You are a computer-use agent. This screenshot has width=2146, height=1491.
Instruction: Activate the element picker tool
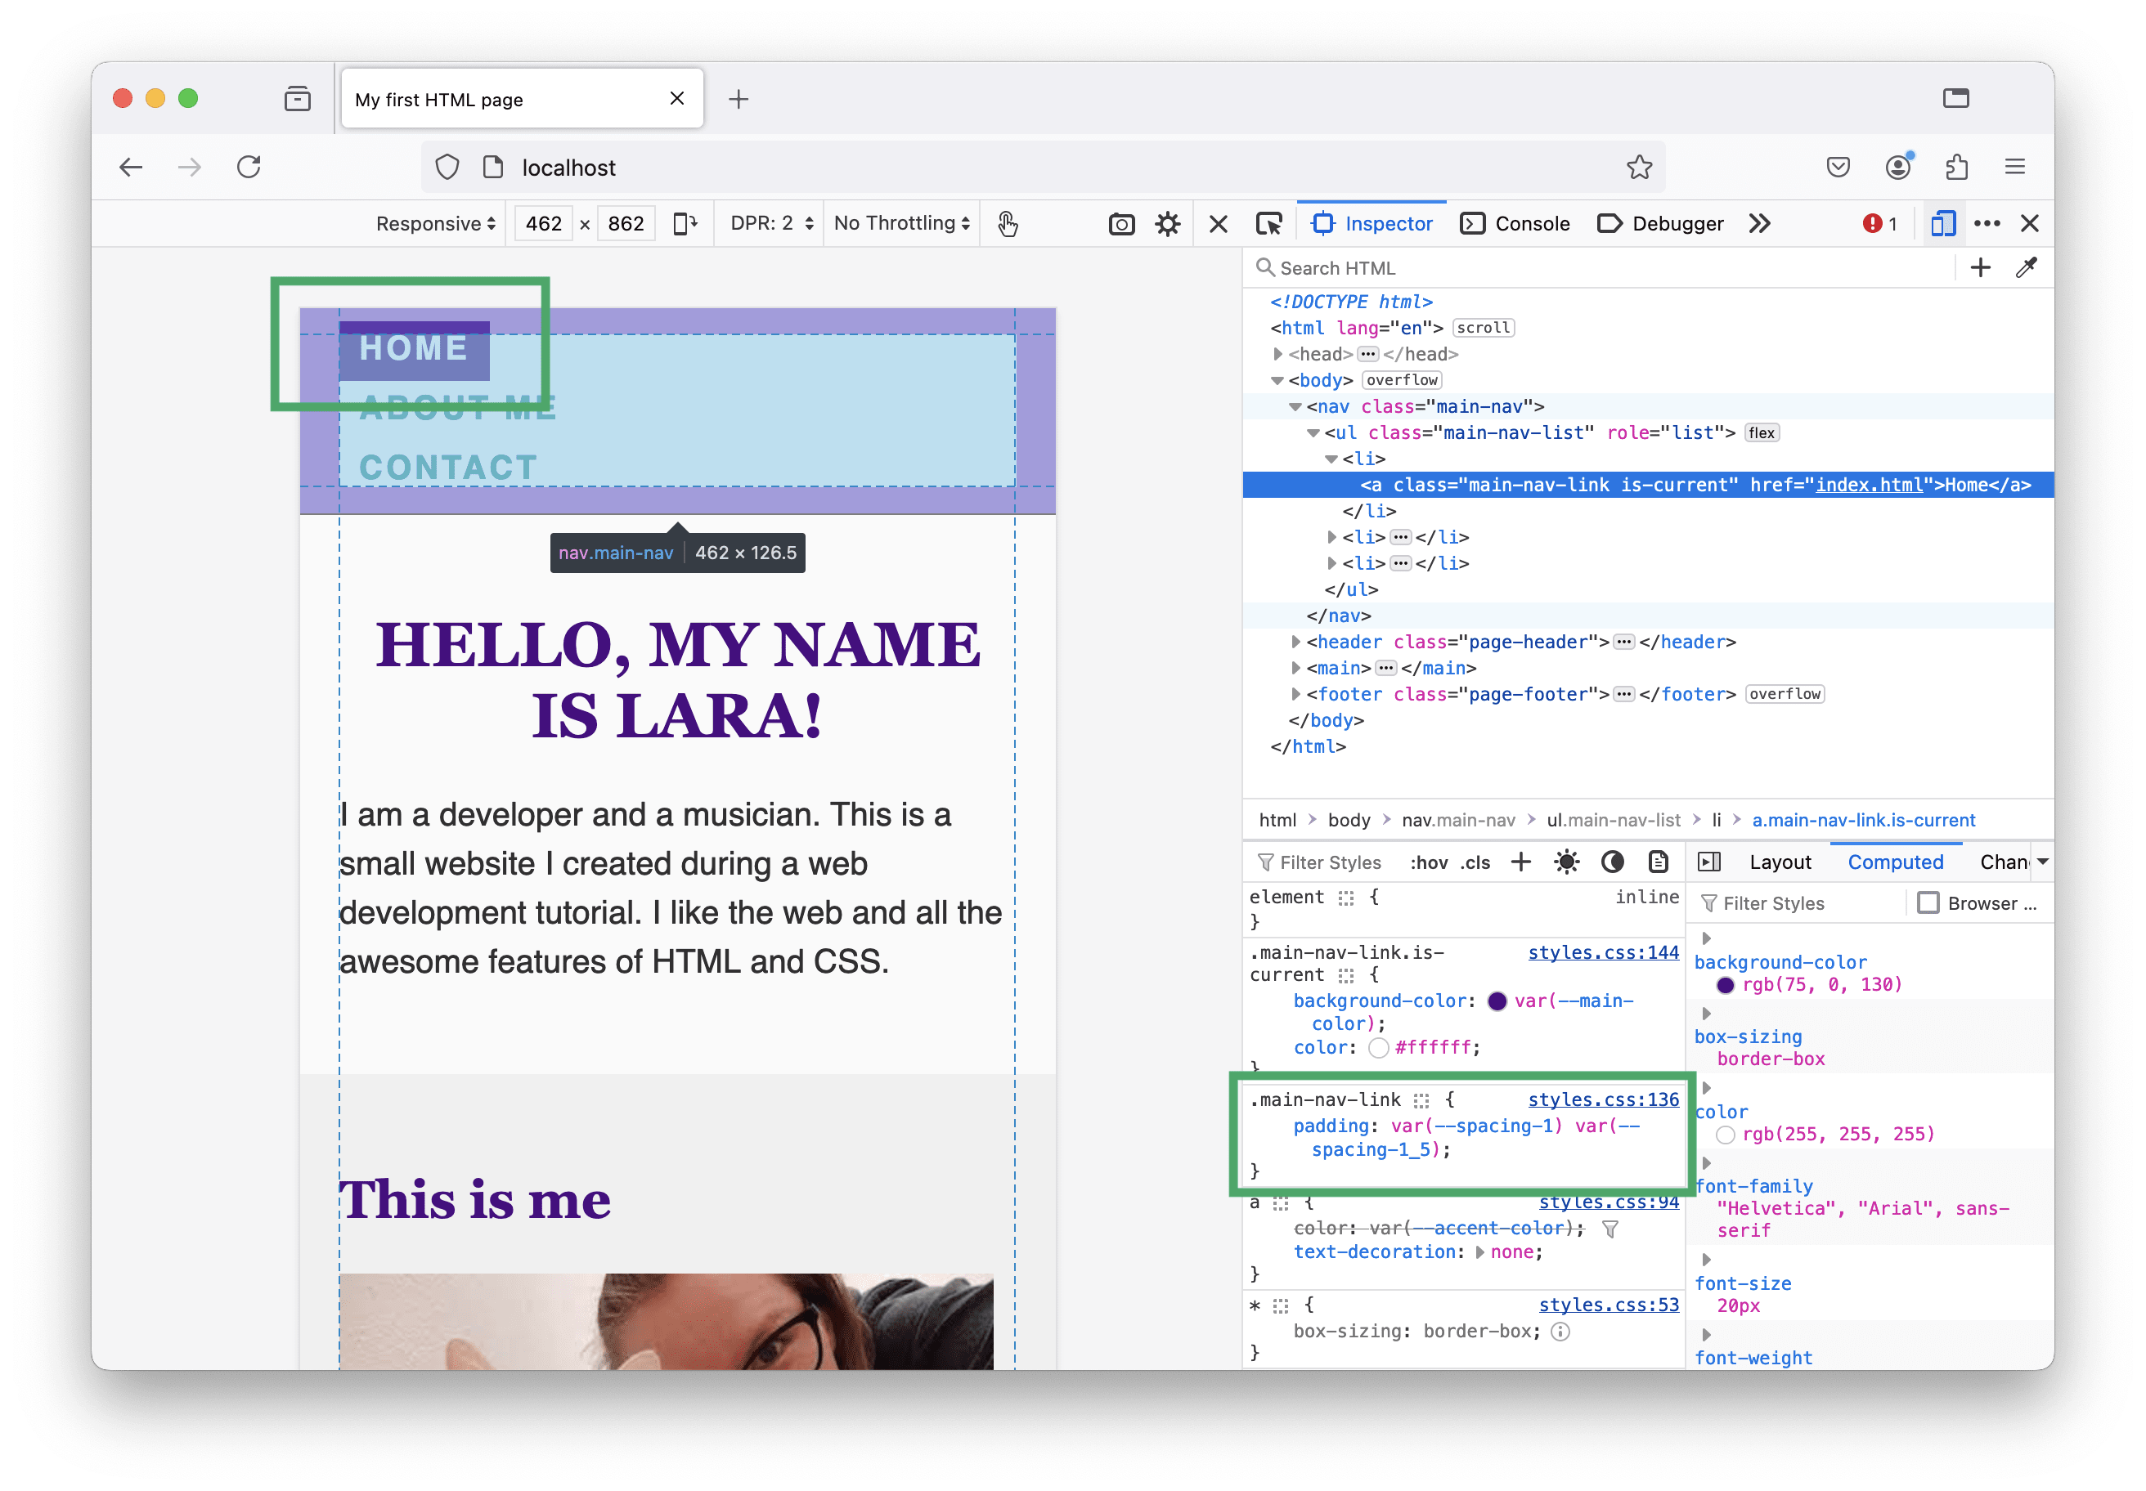pos(1268,224)
